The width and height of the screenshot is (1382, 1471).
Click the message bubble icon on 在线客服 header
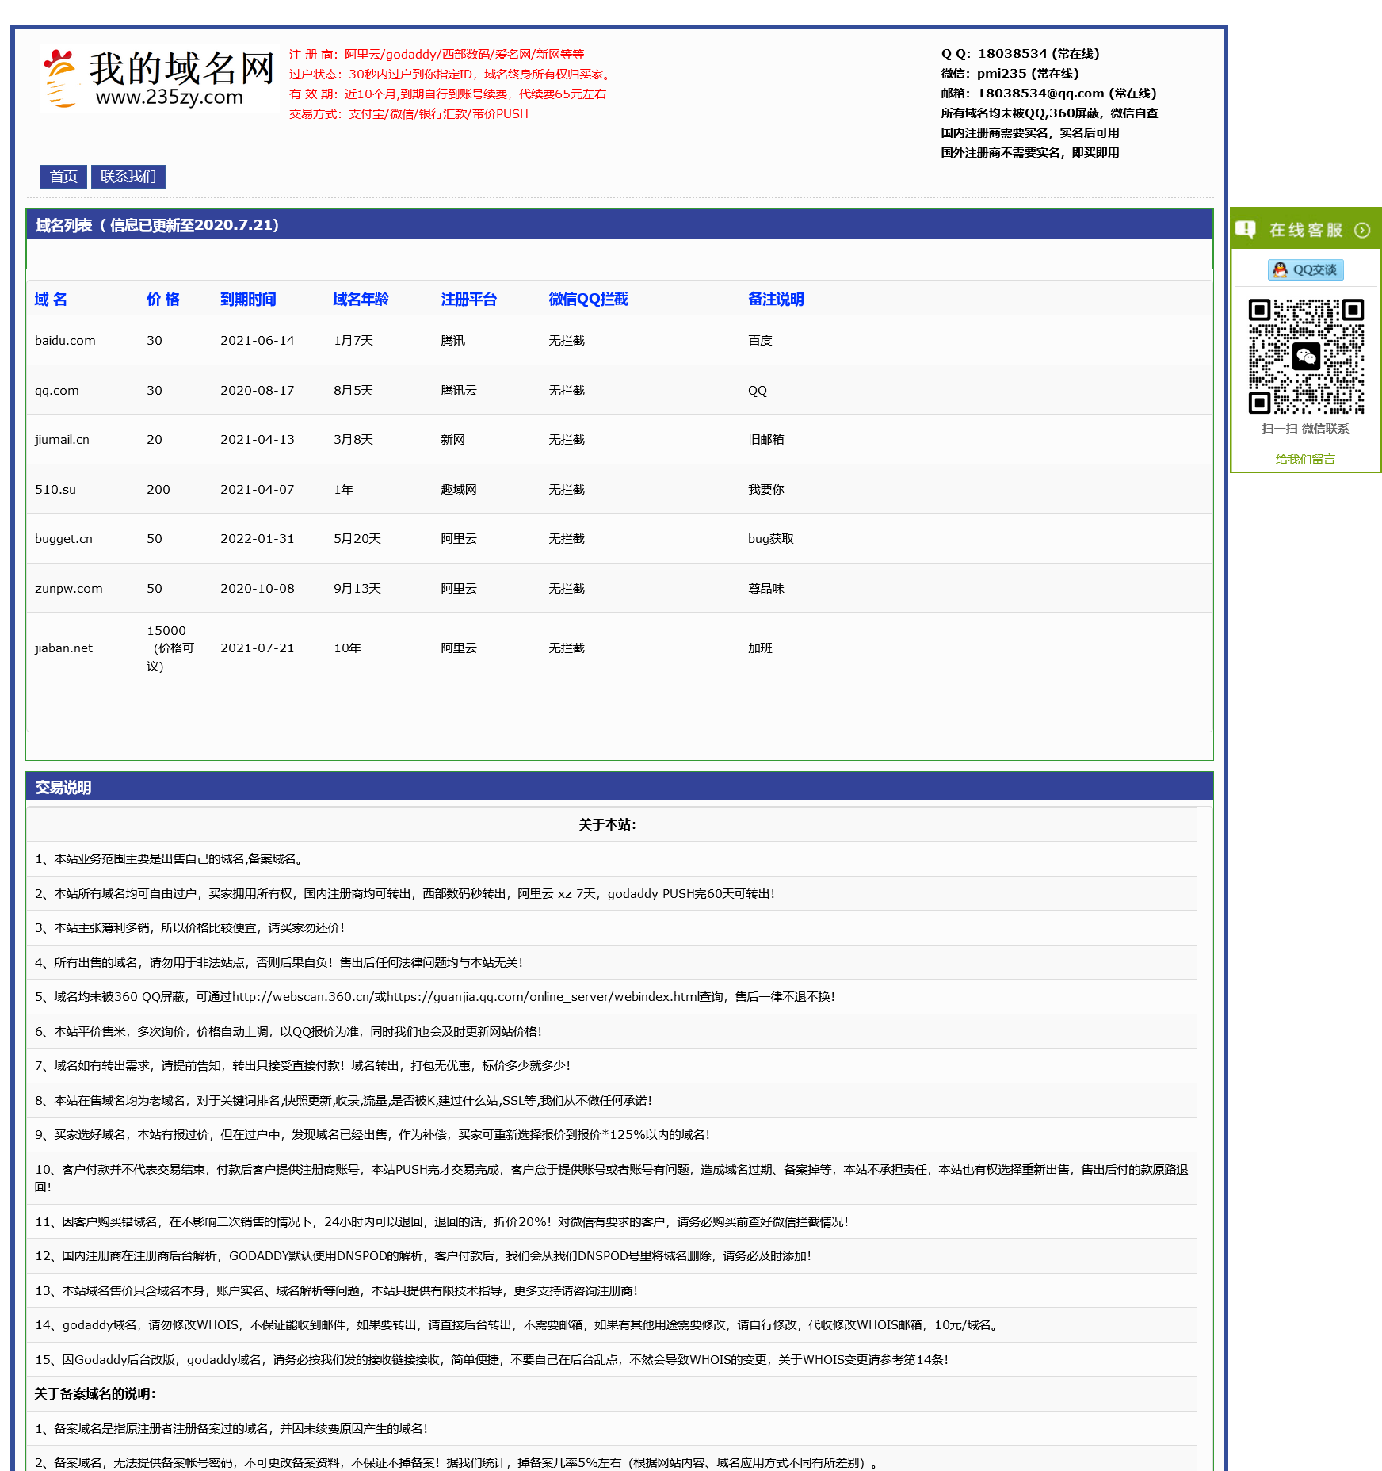1246,229
